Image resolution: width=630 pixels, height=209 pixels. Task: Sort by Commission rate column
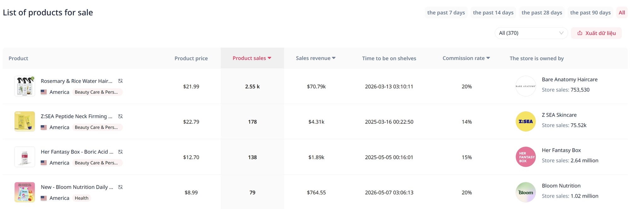pyautogui.click(x=466, y=58)
